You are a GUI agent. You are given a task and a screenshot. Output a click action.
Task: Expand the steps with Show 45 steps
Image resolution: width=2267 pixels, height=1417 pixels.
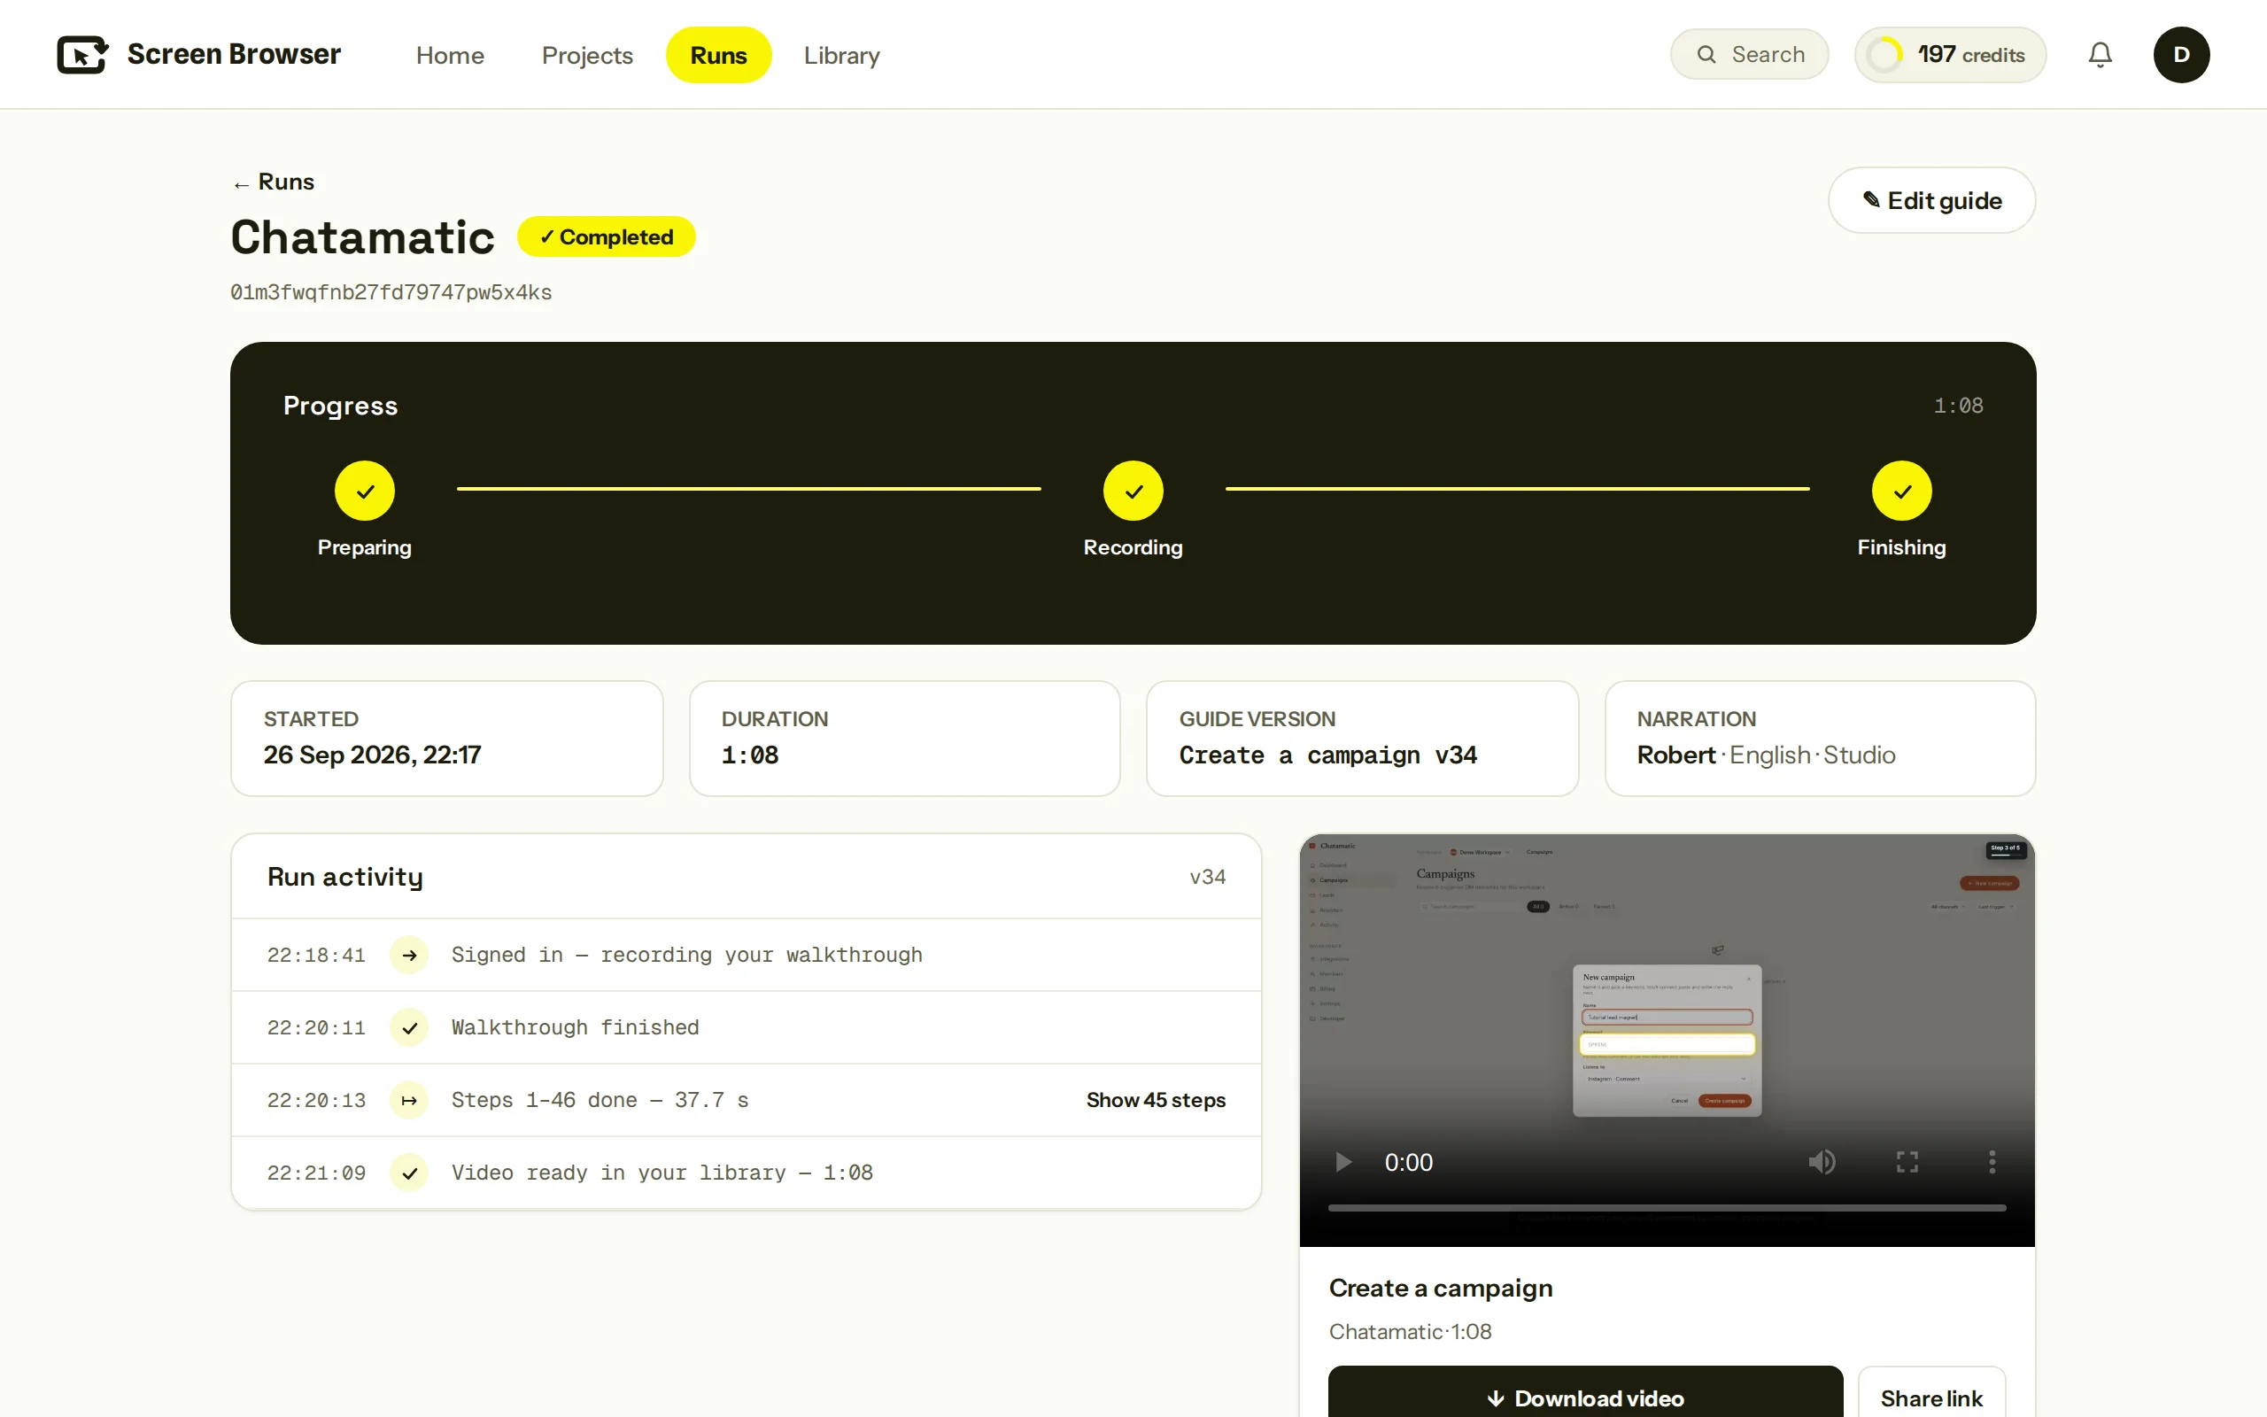[1155, 1100]
